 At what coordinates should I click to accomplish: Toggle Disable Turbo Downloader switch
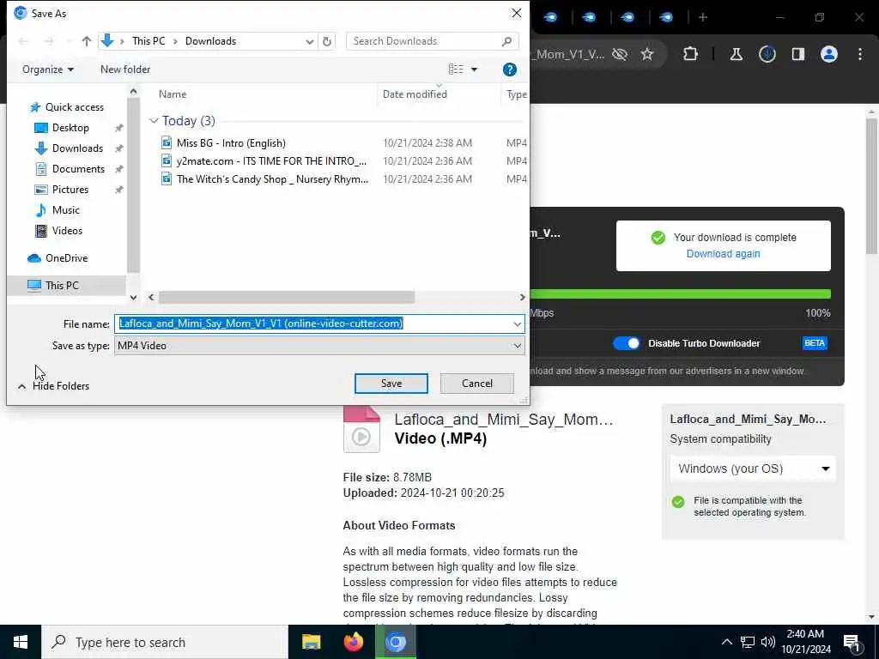(x=626, y=343)
